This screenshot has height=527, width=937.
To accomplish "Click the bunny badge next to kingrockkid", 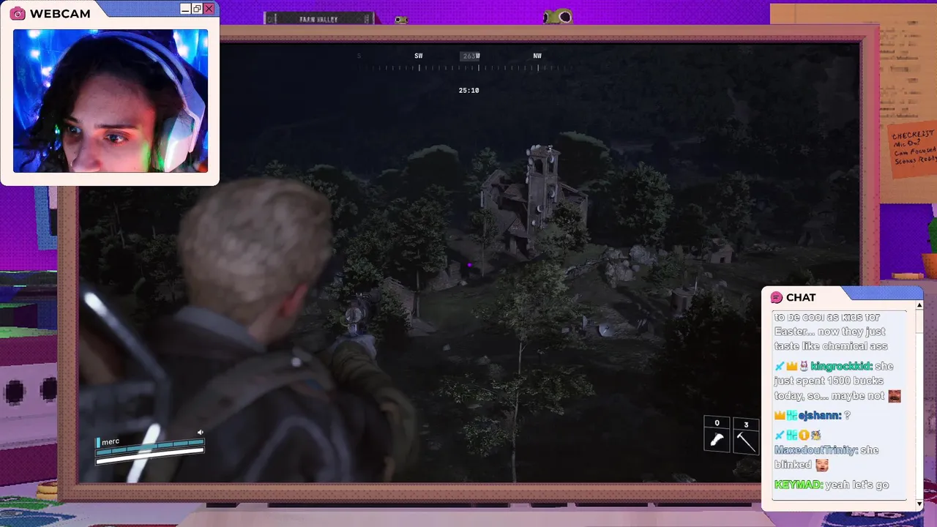I will [x=804, y=366].
